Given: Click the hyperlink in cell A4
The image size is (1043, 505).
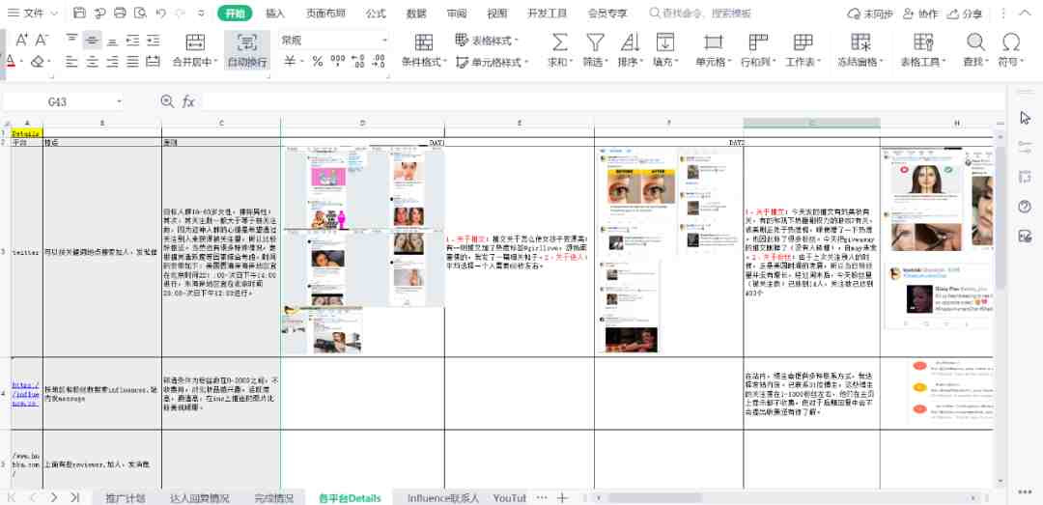Looking at the screenshot, I should (26, 392).
